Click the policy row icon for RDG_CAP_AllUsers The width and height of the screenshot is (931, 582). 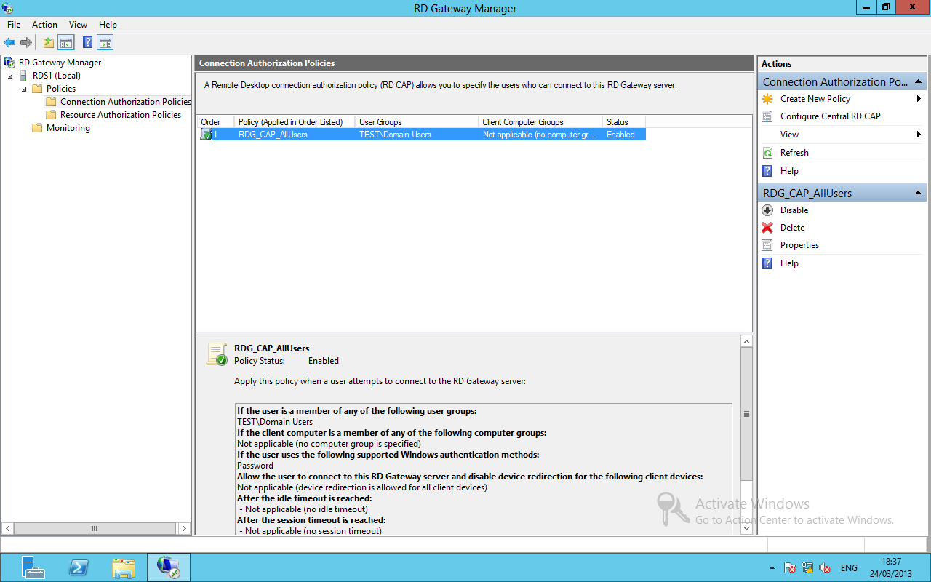pyautogui.click(x=207, y=135)
